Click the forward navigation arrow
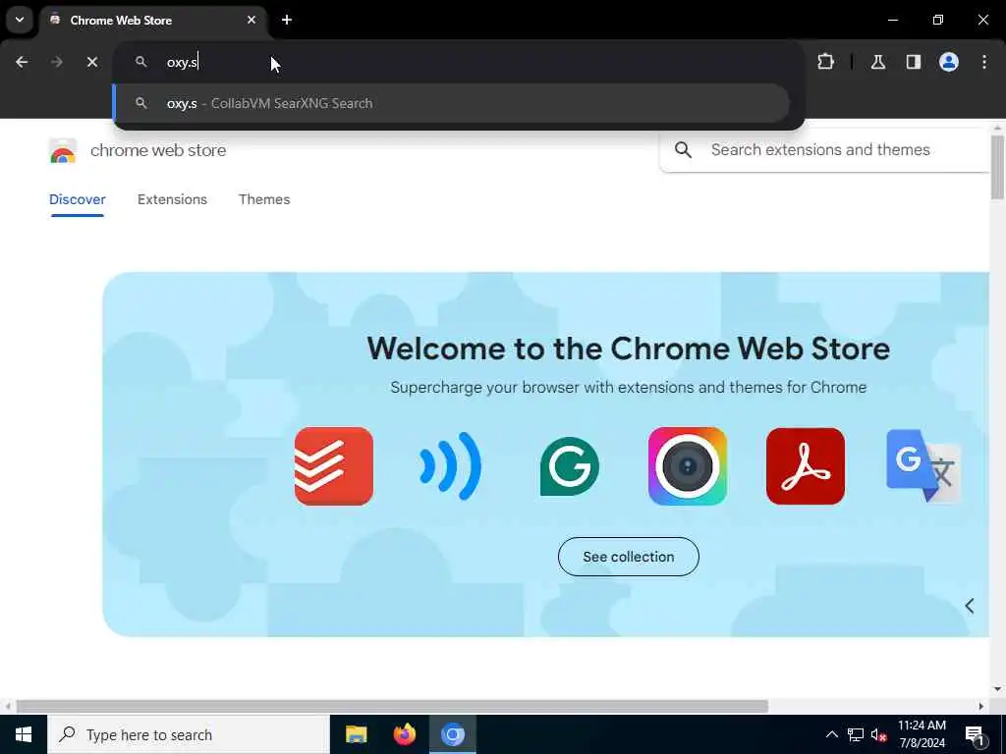Screen dimensions: 1006x754 point(57,62)
